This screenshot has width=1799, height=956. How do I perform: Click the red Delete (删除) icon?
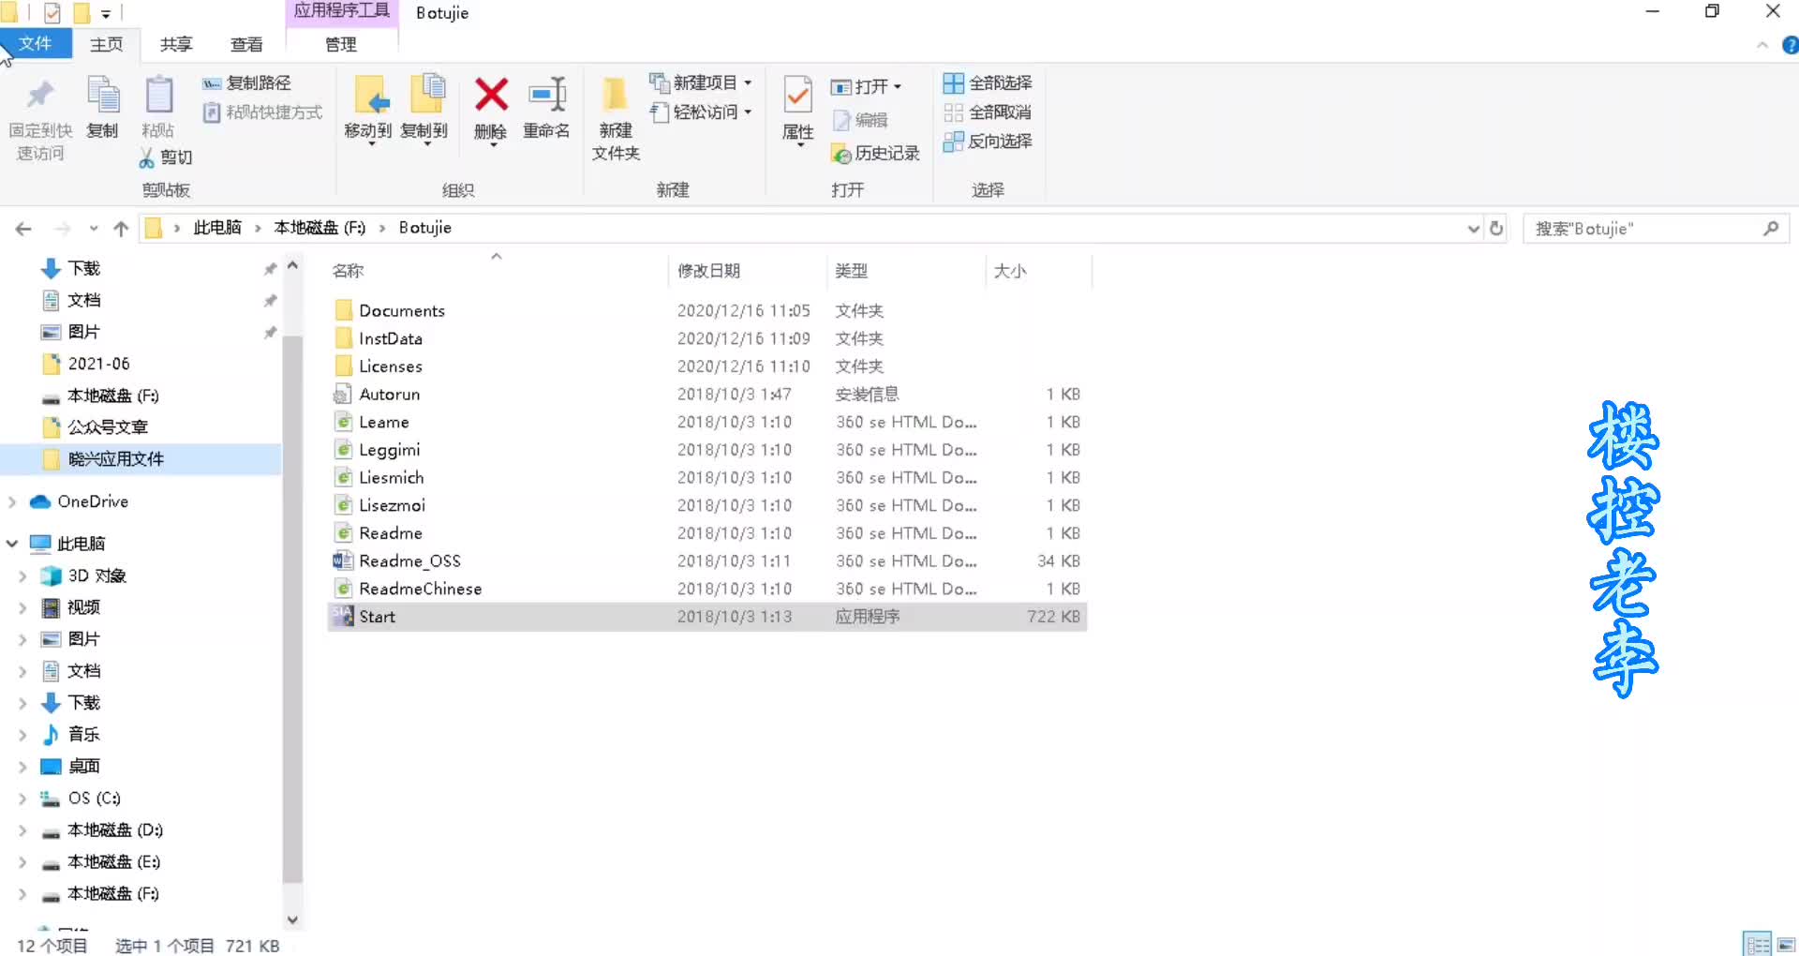pos(490,96)
